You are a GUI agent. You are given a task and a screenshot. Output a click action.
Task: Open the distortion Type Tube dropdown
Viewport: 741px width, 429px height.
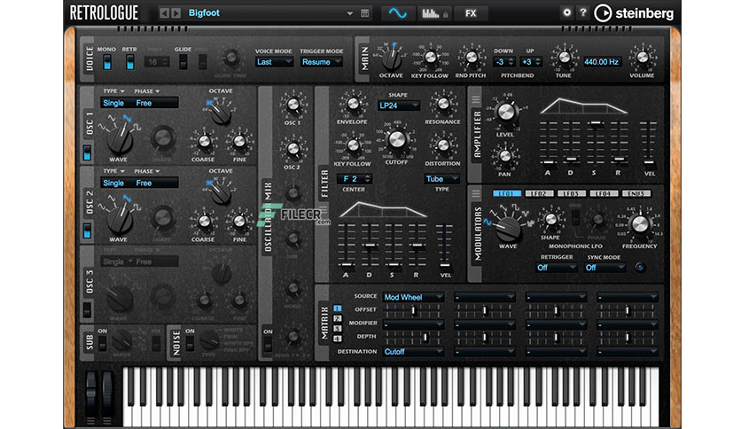point(442,179)
